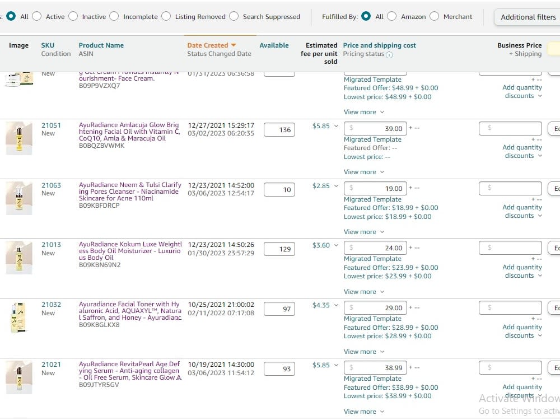Expand fee details for SKU 21051
560x420 pixels.
[x=336, y=126]
